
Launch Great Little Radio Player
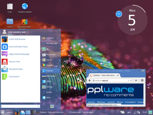[20, 47]
